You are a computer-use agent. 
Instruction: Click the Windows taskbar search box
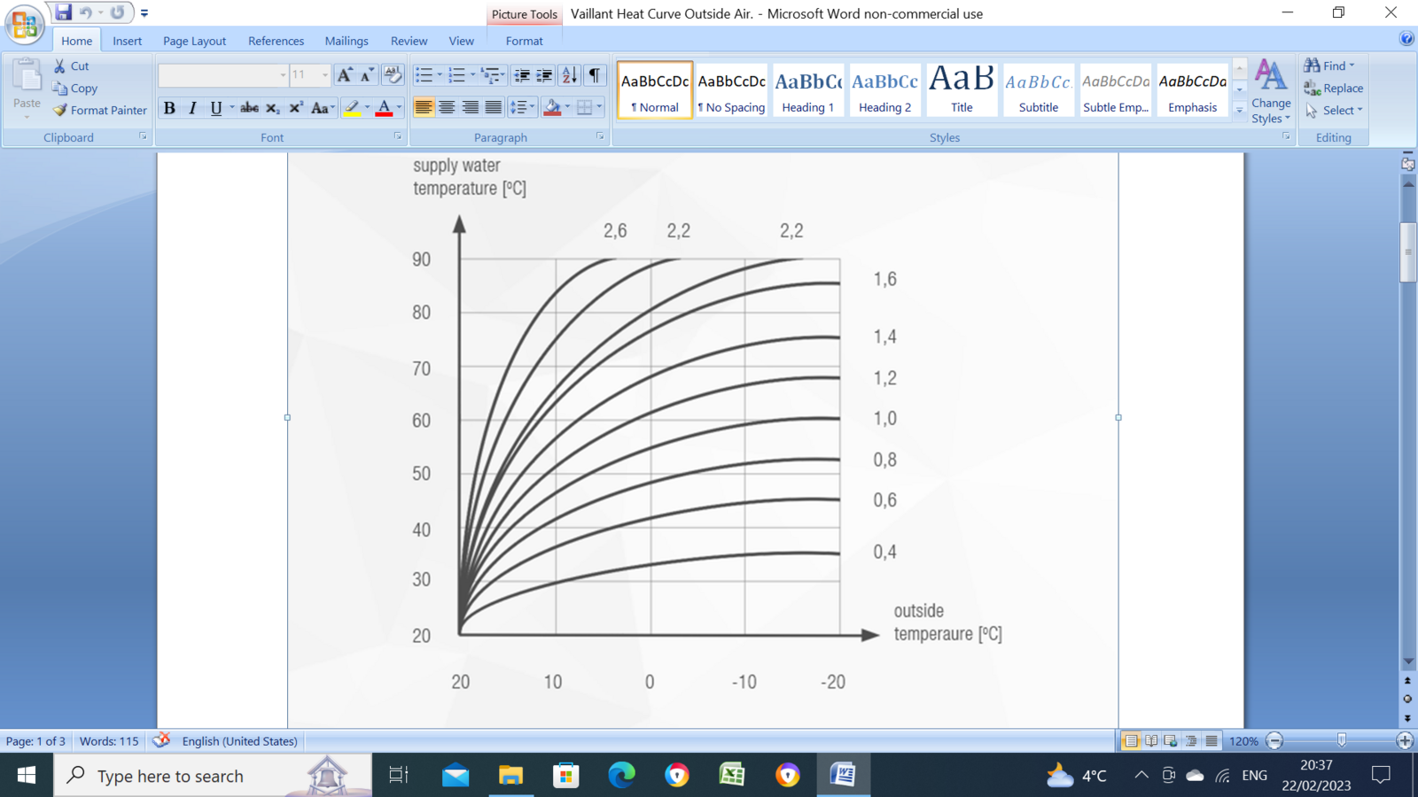click(170, 776)
